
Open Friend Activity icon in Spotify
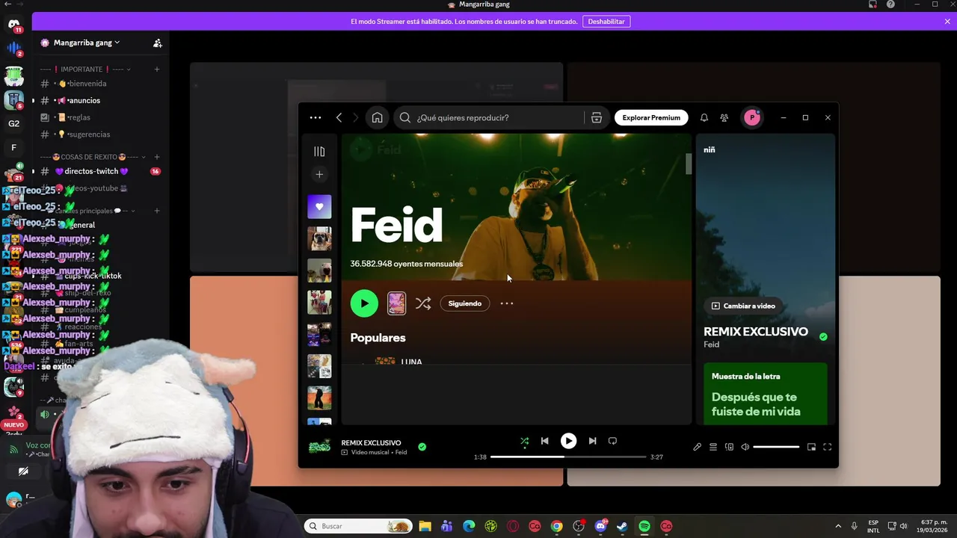tap(724, 117)
